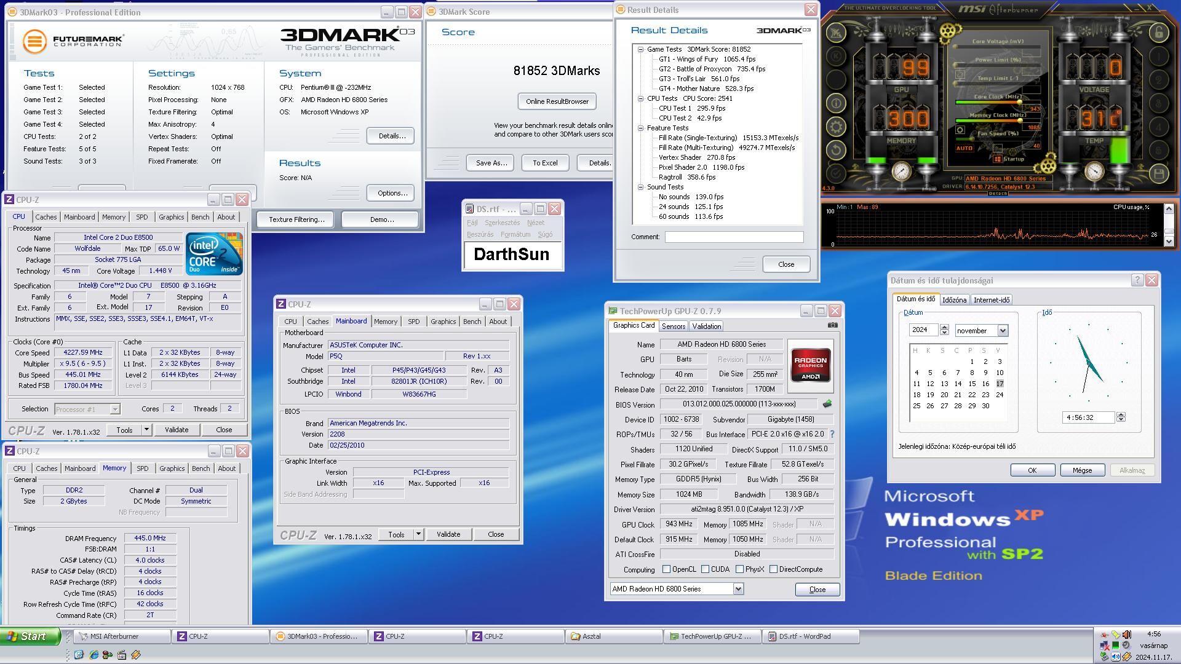Select Afterburner profile slot 2
1181x664 pixels.
1159,80
